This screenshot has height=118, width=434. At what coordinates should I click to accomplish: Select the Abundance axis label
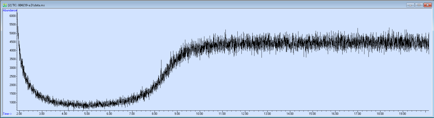pyautogui.click(x=10, y=10)
